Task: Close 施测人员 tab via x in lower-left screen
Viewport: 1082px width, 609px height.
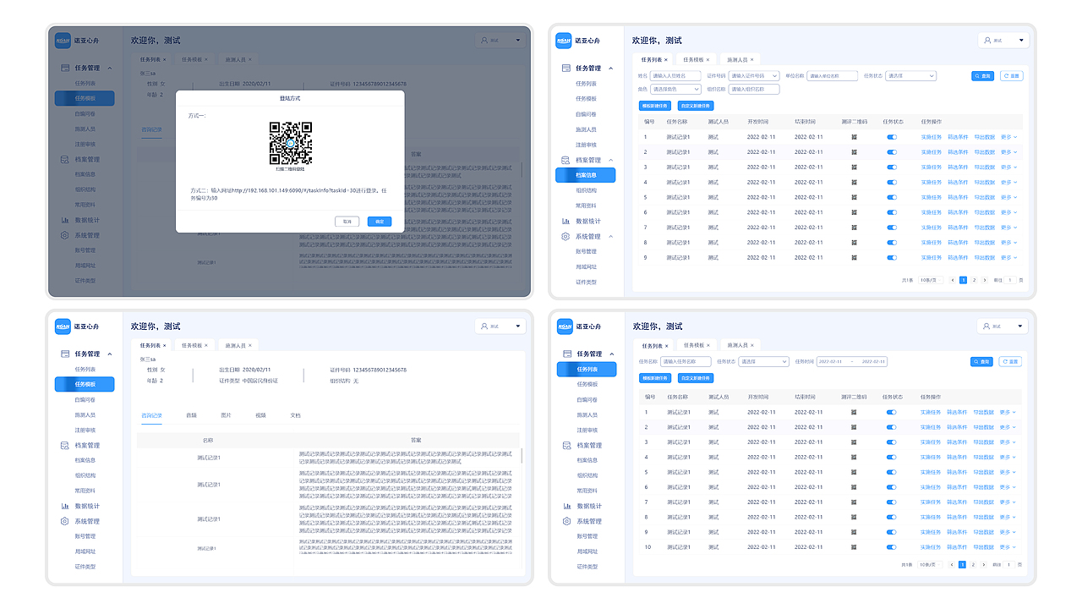Action: tap(250, 345)
